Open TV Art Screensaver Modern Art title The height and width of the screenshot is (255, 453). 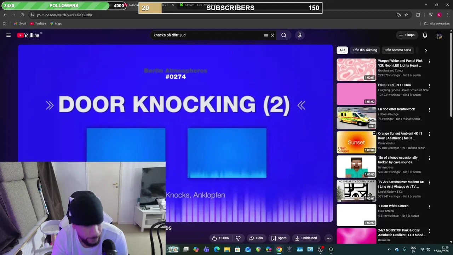coord(401,184)
